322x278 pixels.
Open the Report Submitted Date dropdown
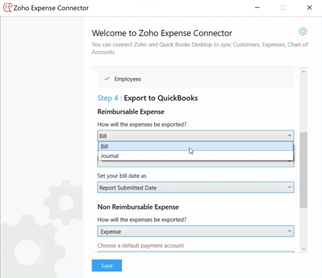[x=195, y=187]
